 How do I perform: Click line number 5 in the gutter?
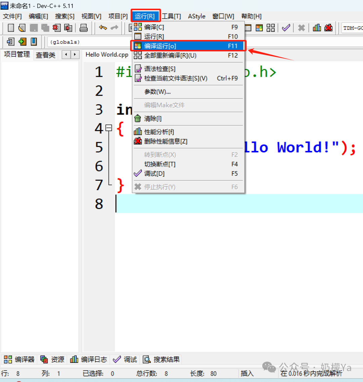pyautogui.click(x=99, y=147)
